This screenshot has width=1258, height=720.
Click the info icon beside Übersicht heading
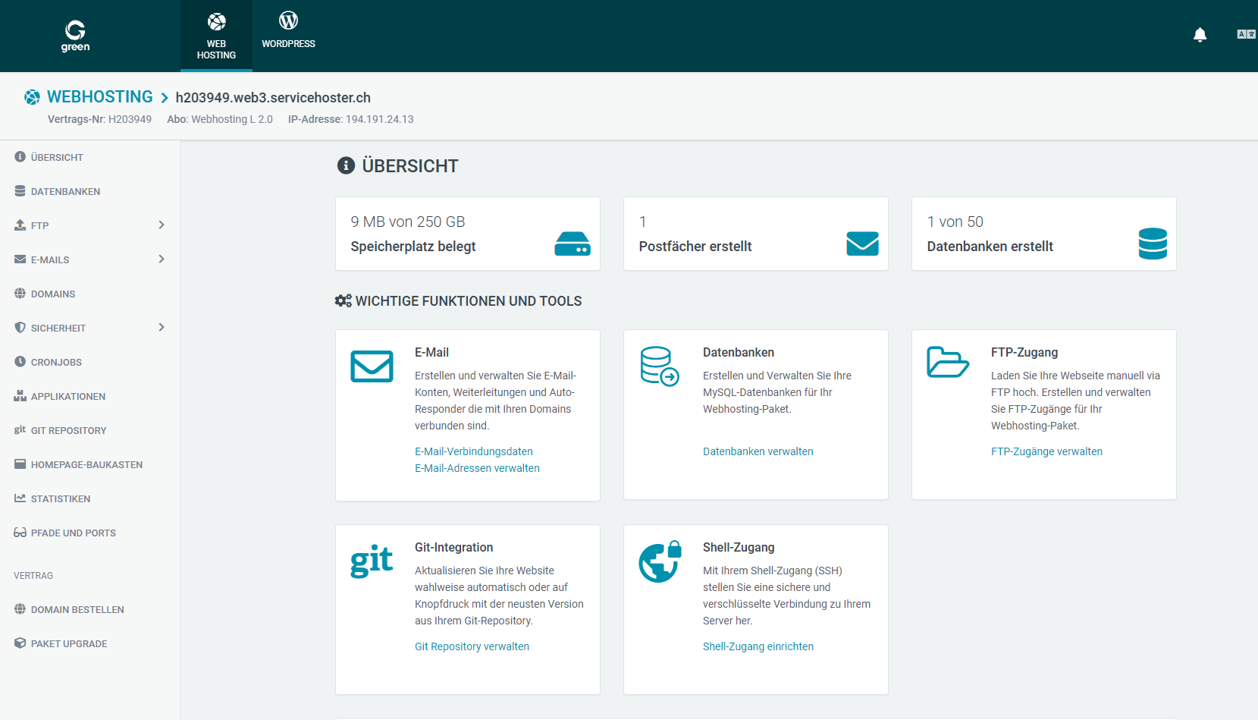pyautogui.click(x=346, y=165)
